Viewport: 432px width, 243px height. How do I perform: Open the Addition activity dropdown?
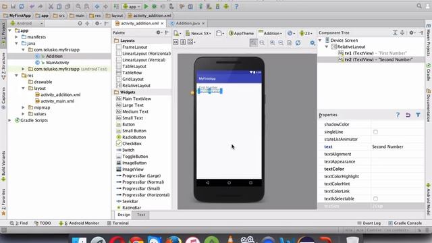[x=270, y=33]
